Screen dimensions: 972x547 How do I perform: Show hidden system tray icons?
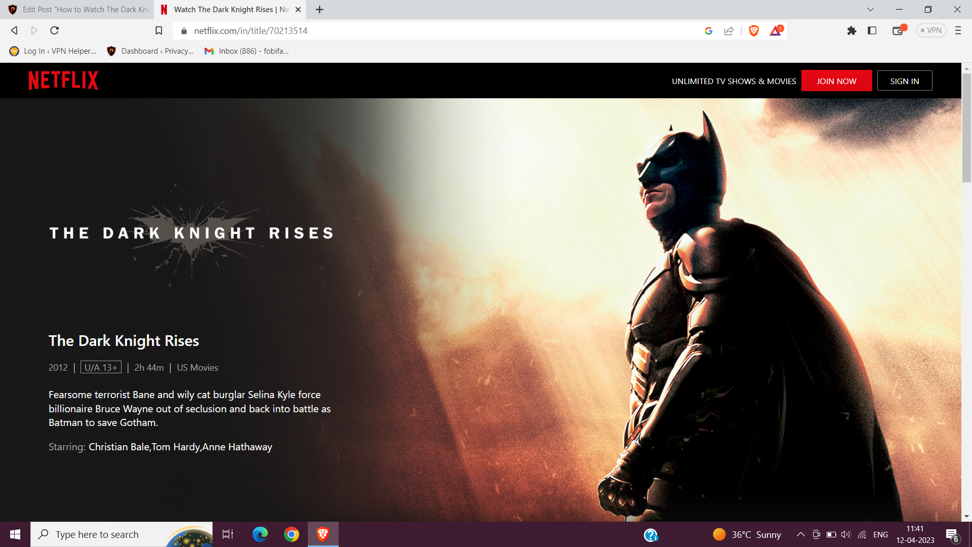800,534
